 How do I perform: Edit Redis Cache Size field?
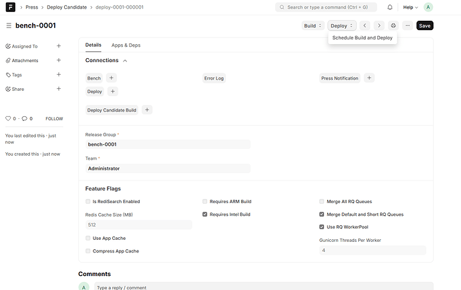point(138,225)
